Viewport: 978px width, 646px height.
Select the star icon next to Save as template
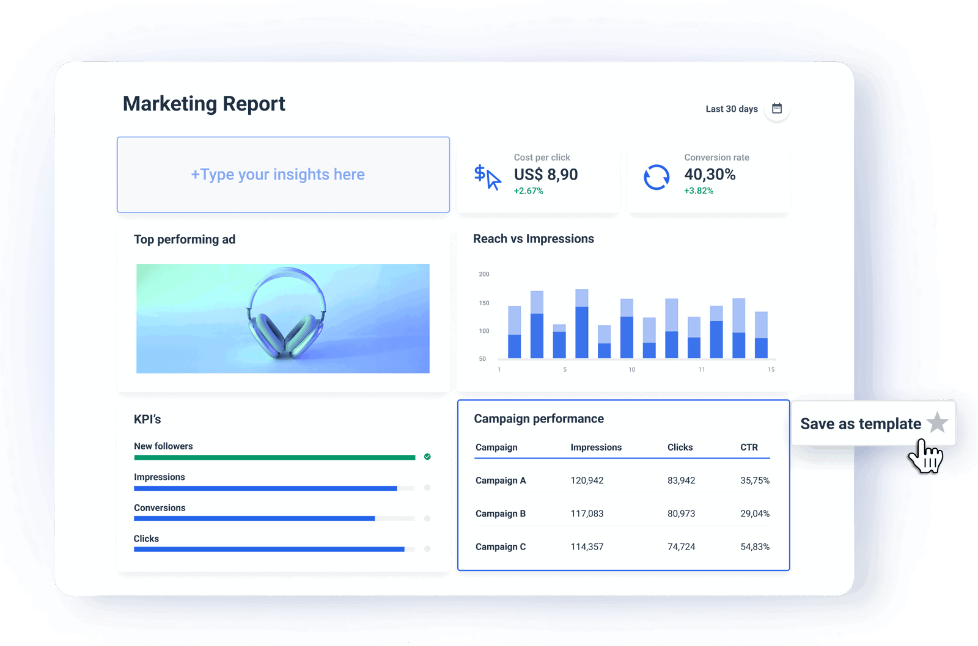point(936,424)
